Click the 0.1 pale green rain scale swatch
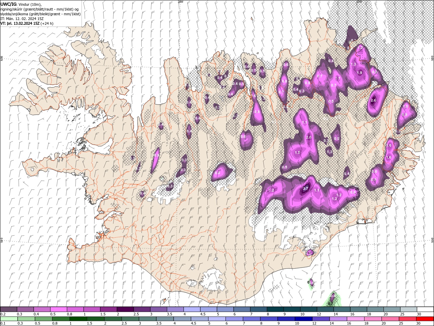The image size is (434, 326). coord(8,319)
